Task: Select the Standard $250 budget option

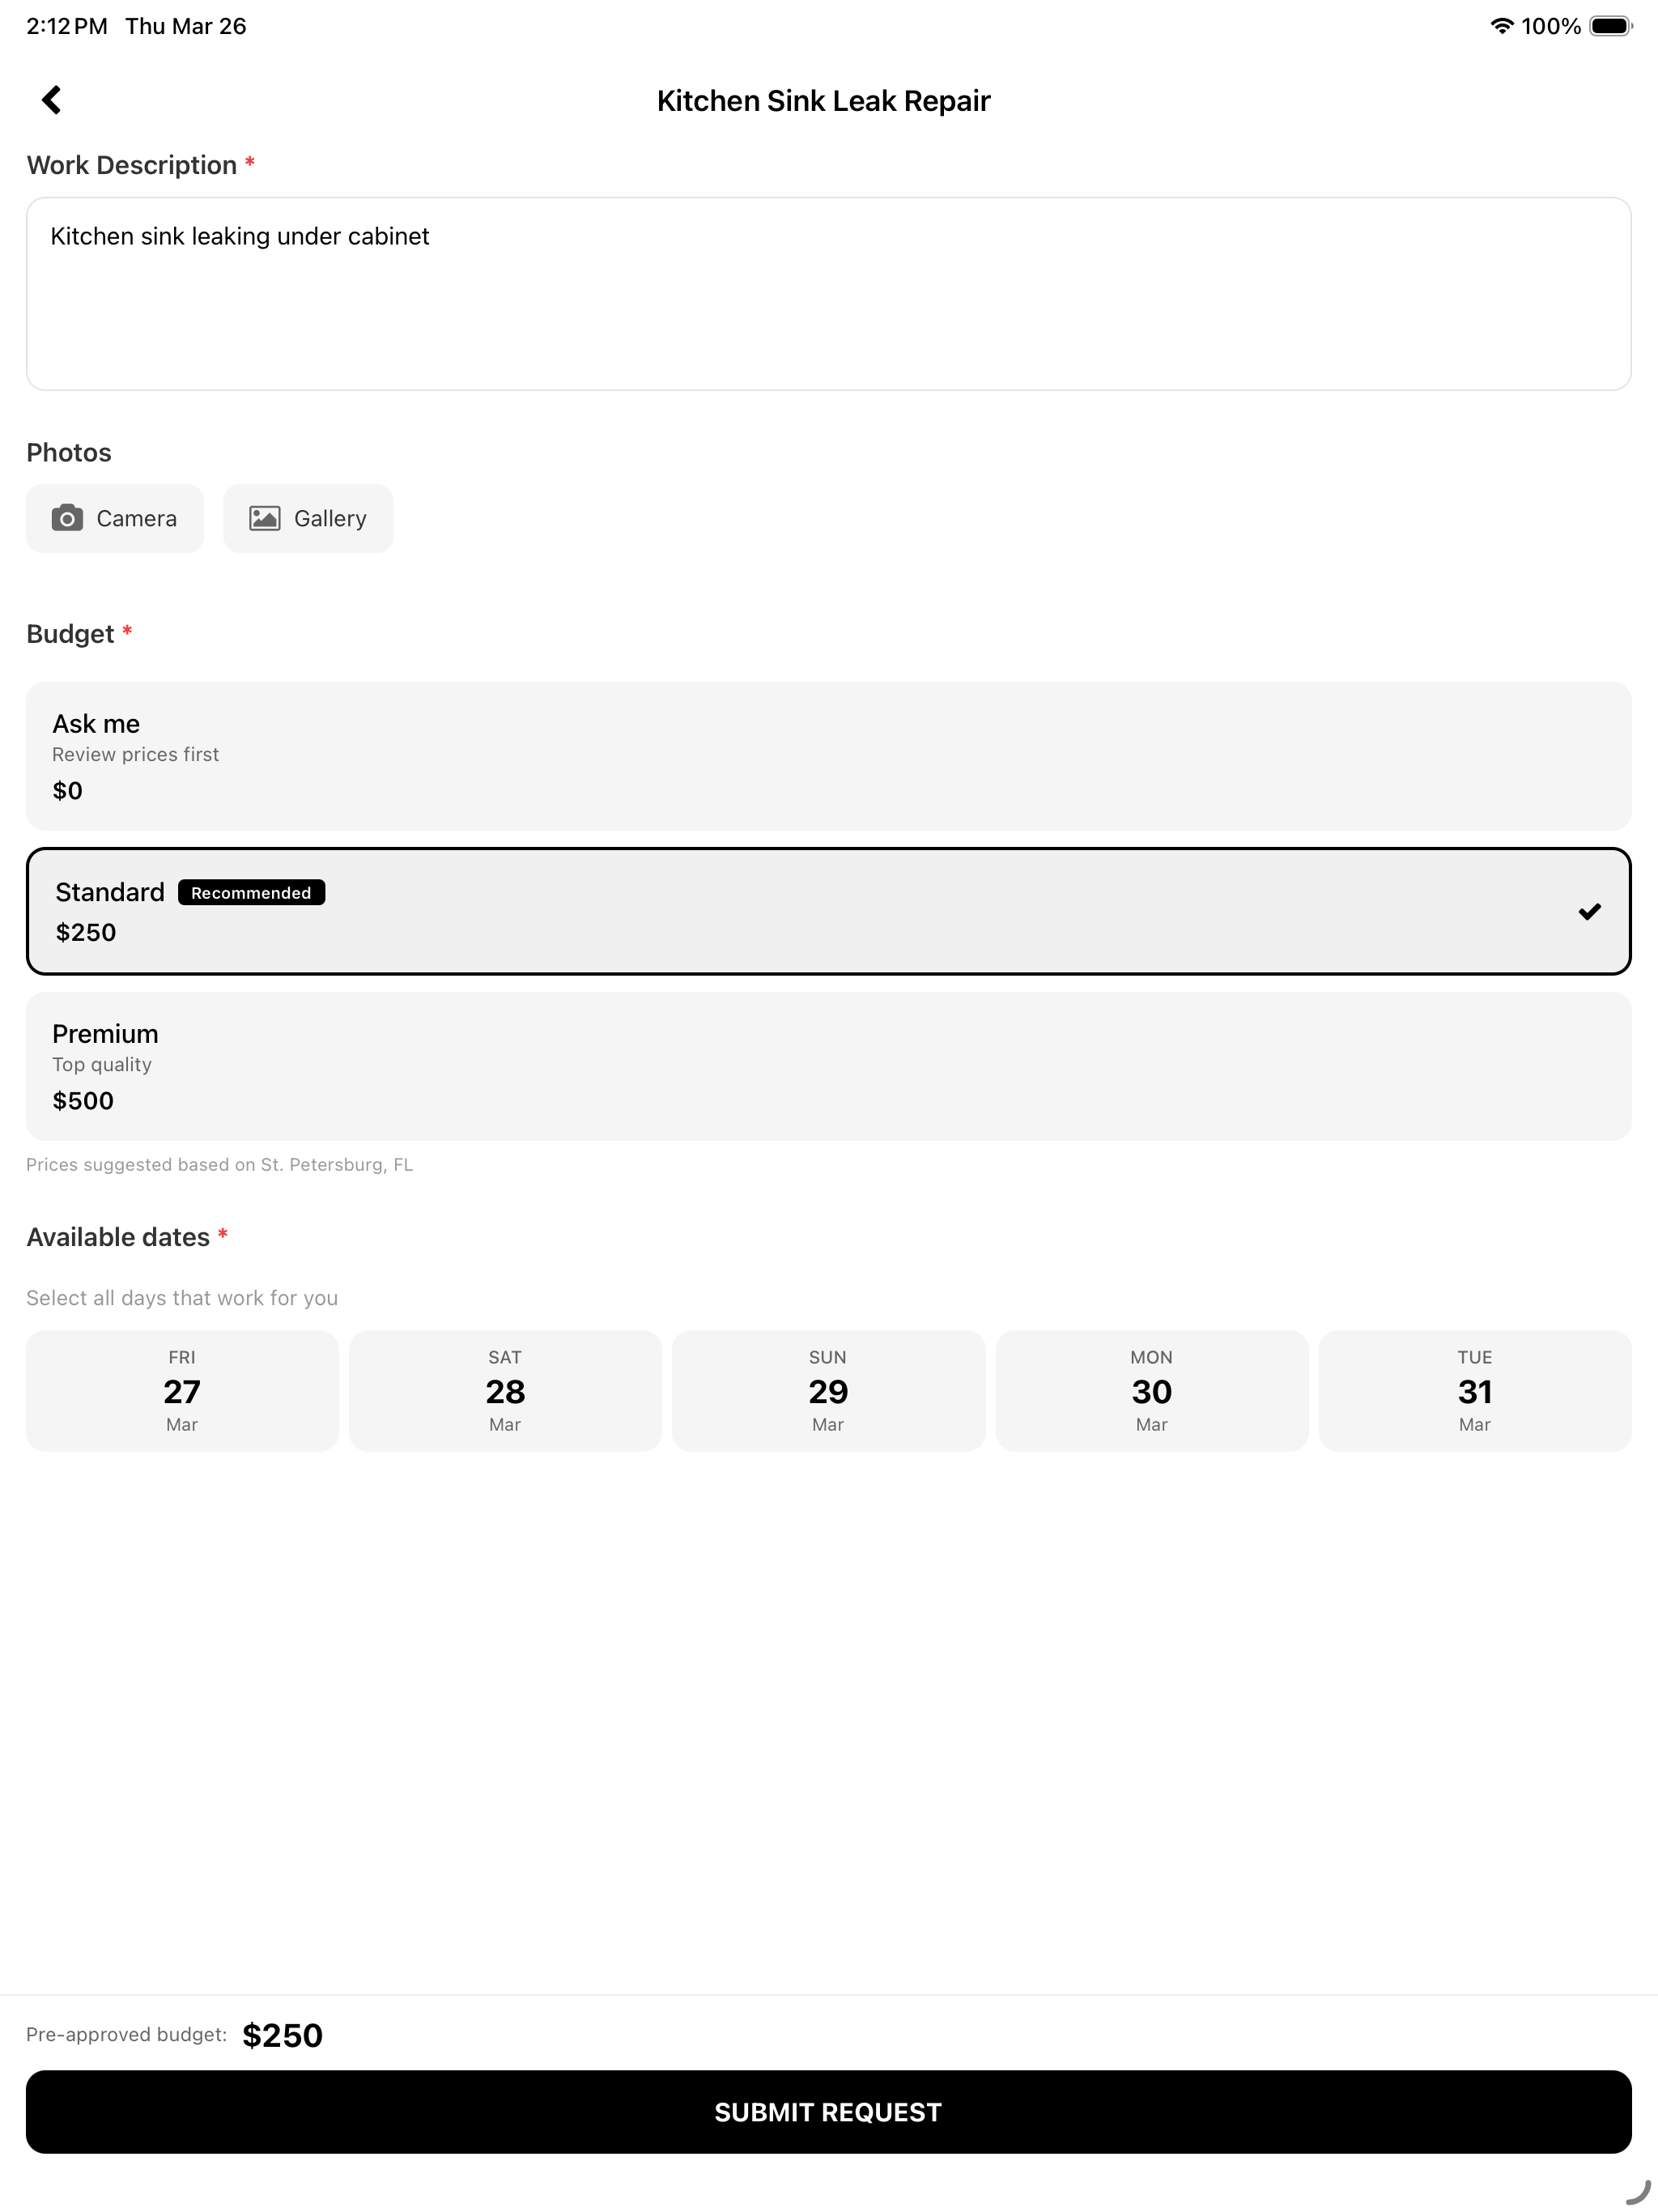Action: point(828,911)
